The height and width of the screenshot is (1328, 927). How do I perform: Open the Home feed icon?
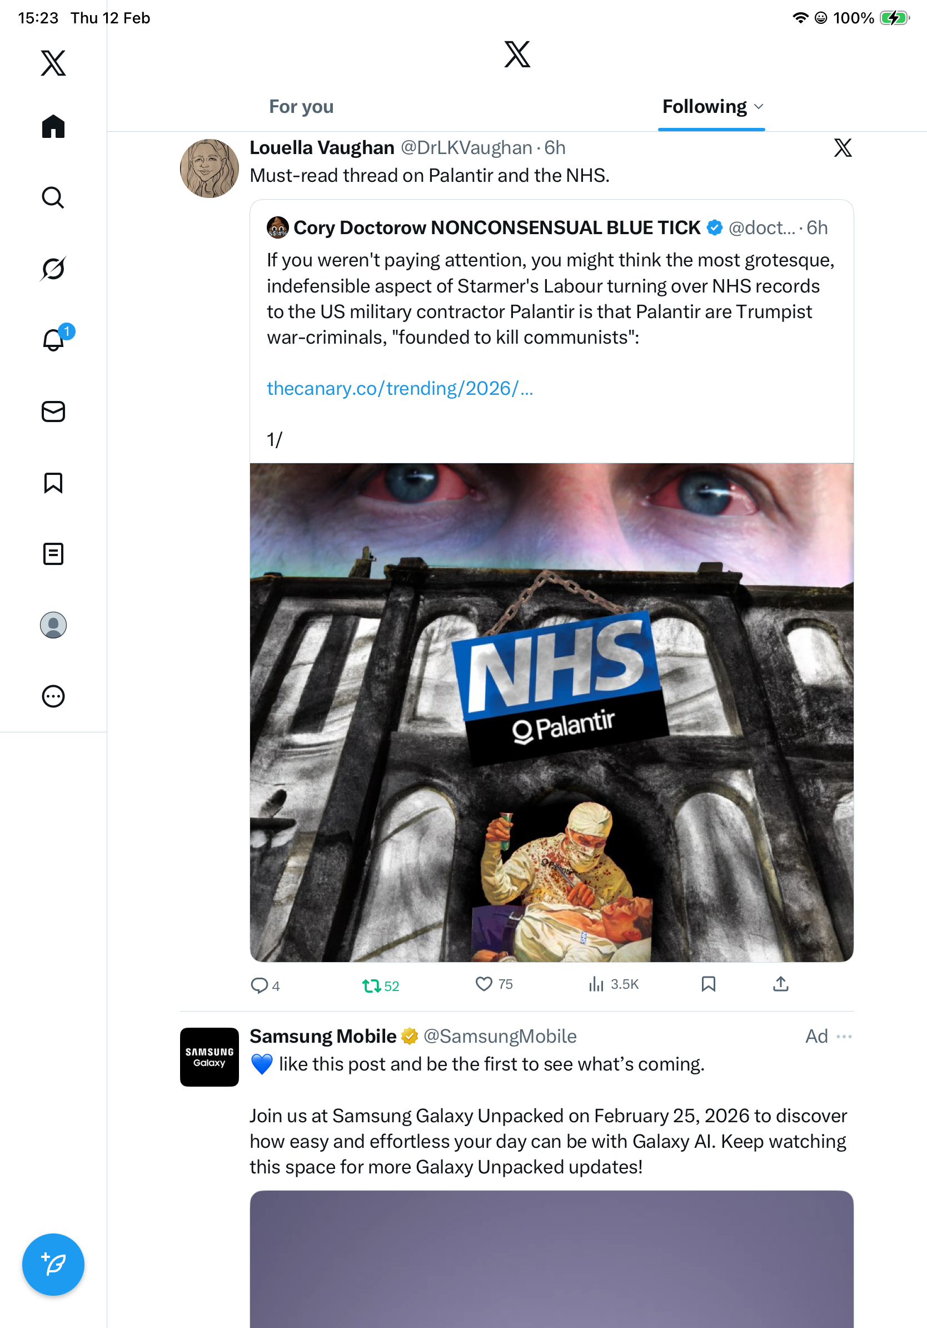[x=53, y=127]
